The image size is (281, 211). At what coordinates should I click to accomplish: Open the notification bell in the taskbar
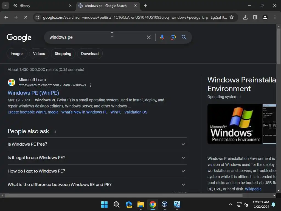tap(274, 204)
